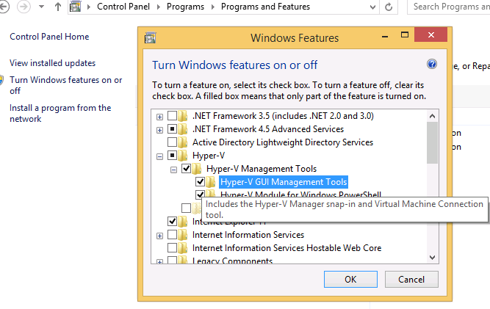Open recent locations dropdown arrow
490x309 pixels.
pos(41,7)
